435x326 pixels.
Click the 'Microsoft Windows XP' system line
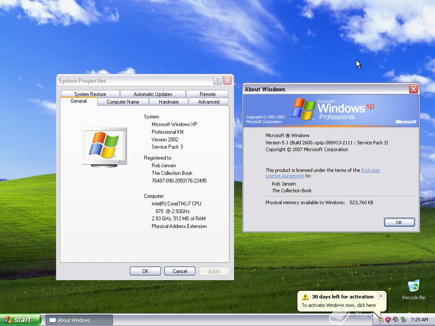tap(175, 124)
